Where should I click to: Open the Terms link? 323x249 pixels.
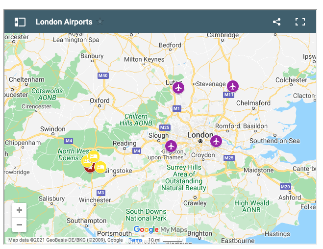point(135,240)
